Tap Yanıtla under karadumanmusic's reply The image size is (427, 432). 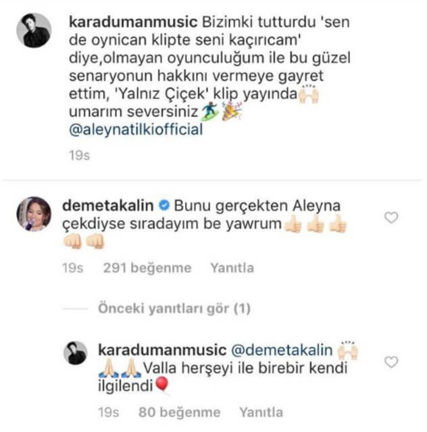(x=261, y=412)
